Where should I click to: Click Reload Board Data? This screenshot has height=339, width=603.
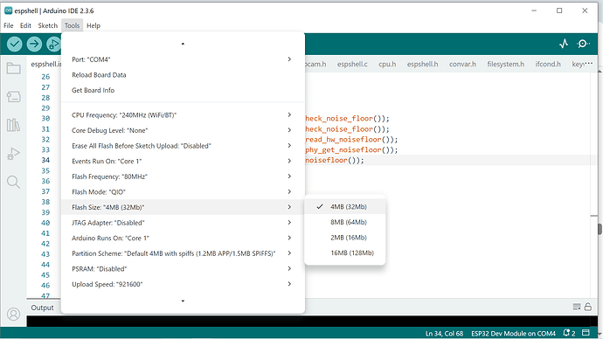coord(183,74)
